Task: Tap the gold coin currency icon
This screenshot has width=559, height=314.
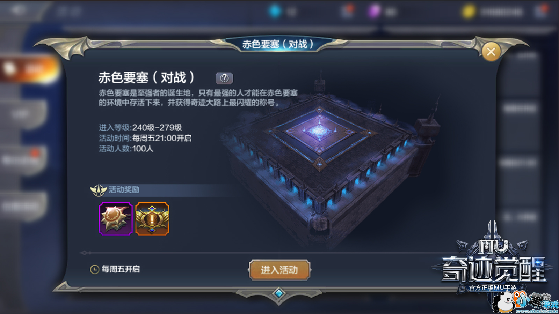Action: 469,12
